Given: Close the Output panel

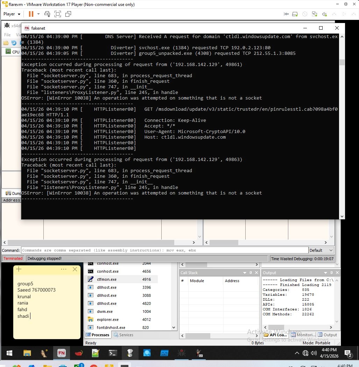Looking at the screenshot, I should click(337, 273).
